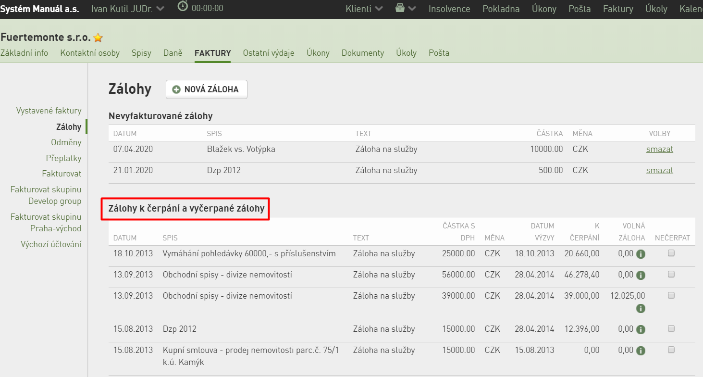Click the stopwatch timer icon
Image resolution: width=703 pixels, height=377 pixels.
tap(183, 7)
